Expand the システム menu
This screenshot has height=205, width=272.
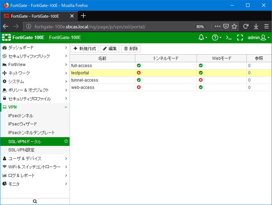(x=35, y=82)
